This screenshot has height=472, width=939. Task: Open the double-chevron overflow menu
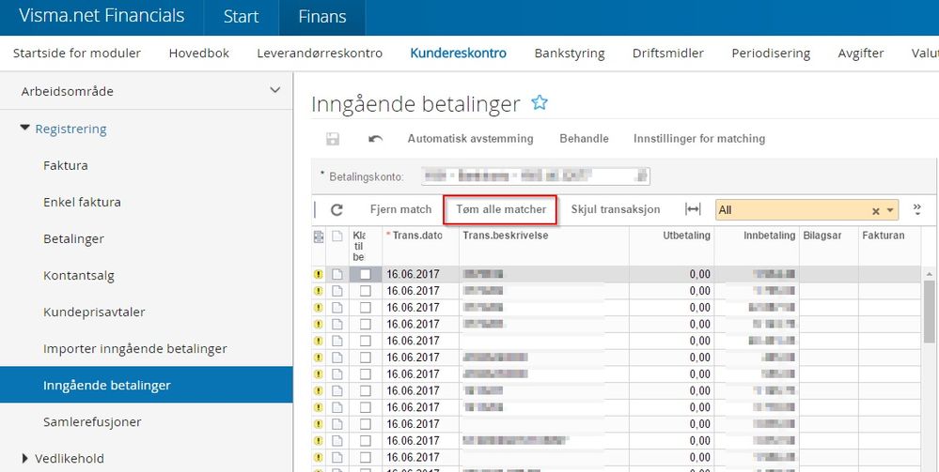[916, 209]
